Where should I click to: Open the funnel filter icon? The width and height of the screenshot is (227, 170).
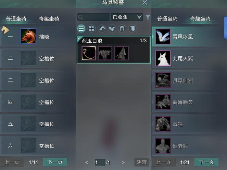point(148,17)
